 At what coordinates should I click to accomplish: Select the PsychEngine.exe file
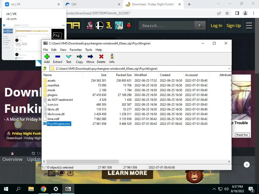(x=59, y=124)
